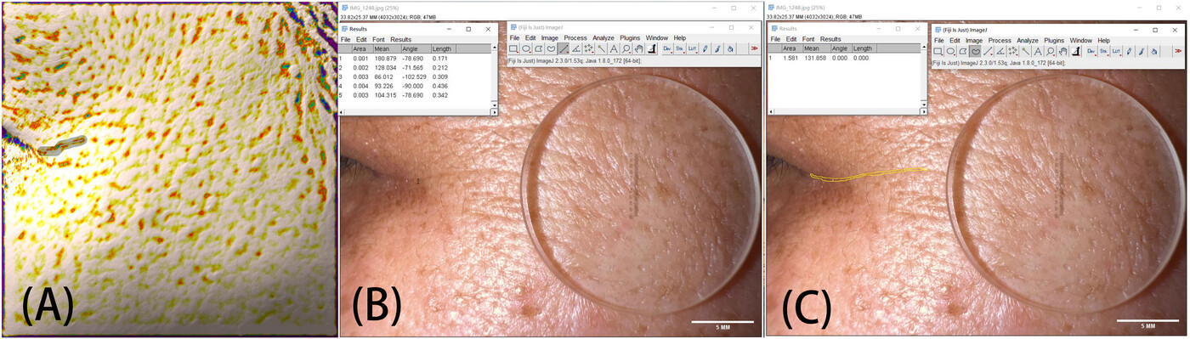The height and width of the screenshot is (339, 1190).
Task: Select the Multi-point tool in panel B
Action: 588,49
